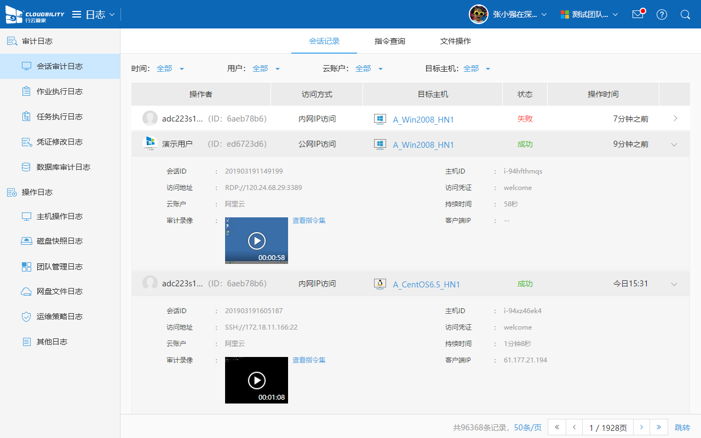The image size is (701, 438).
Task: Click the A_CentOS6.5_HN1 host link
Action: point(426,284)
